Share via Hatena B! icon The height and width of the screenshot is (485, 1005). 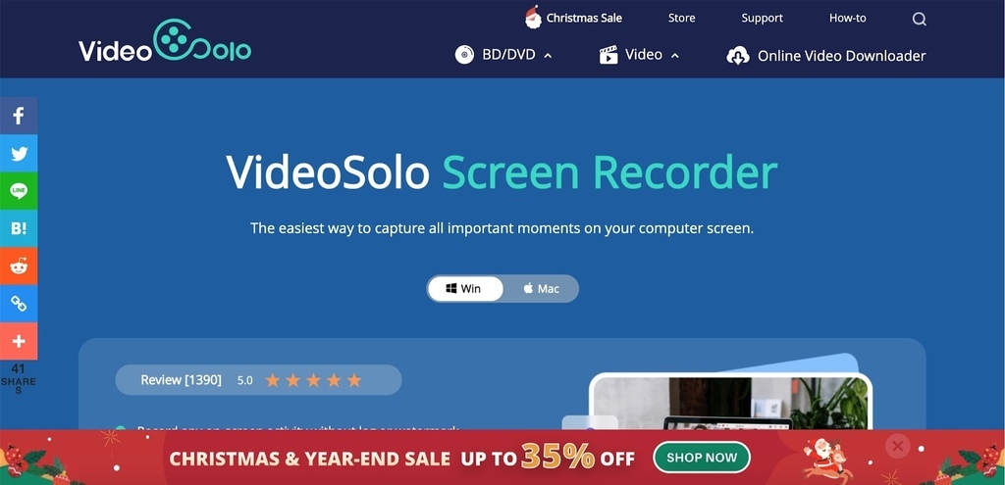tap(19, 228)
